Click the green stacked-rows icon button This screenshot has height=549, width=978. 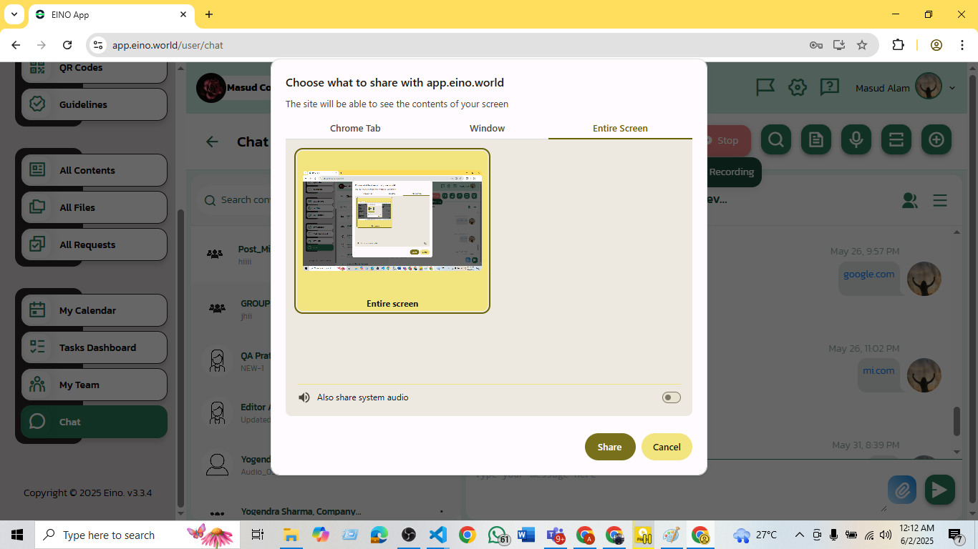point(896,140)
